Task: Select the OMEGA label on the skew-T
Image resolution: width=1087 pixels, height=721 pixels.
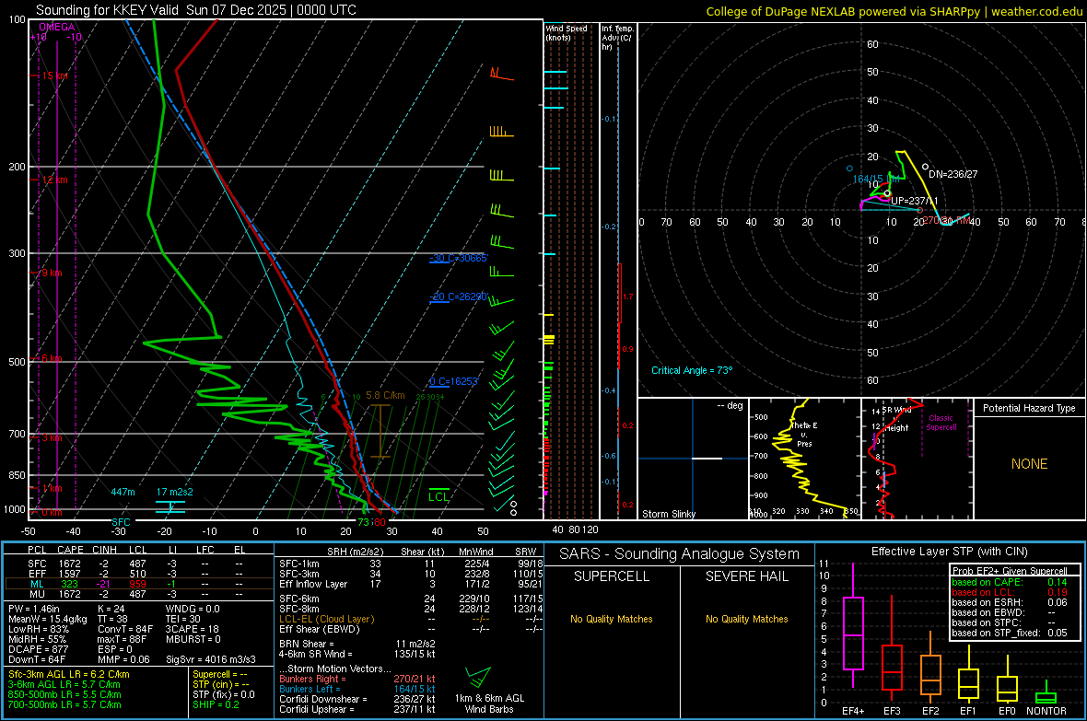Action: point(57,27)
